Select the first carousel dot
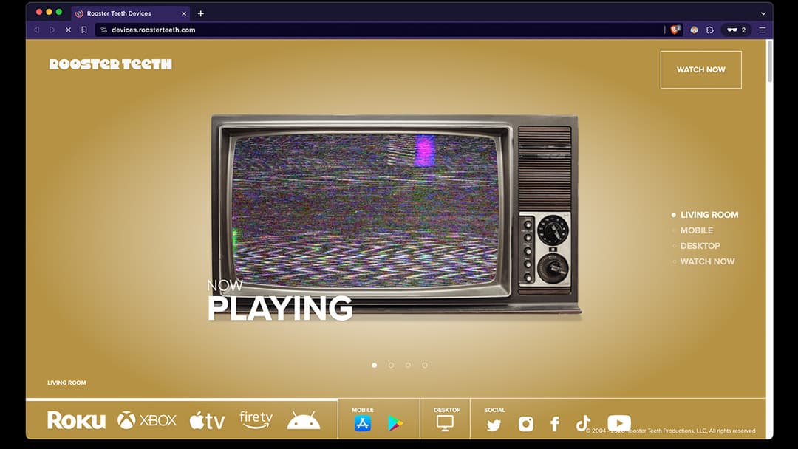 375,365
